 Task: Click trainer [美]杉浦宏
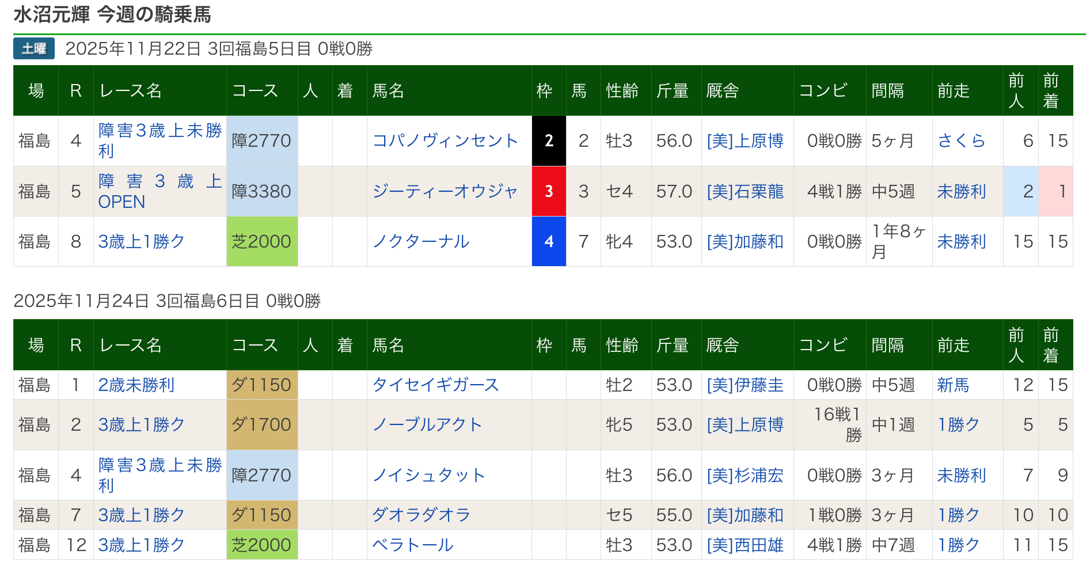tap(745, 475)
